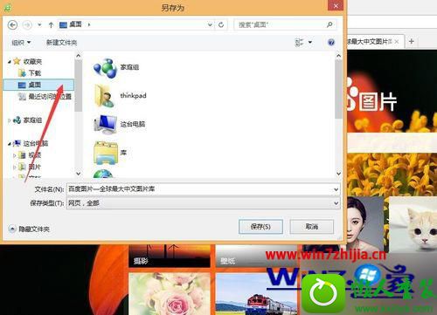The image size is (437, 315).
Task: Select 下载 in navigation pane
Action: (35, 73)
